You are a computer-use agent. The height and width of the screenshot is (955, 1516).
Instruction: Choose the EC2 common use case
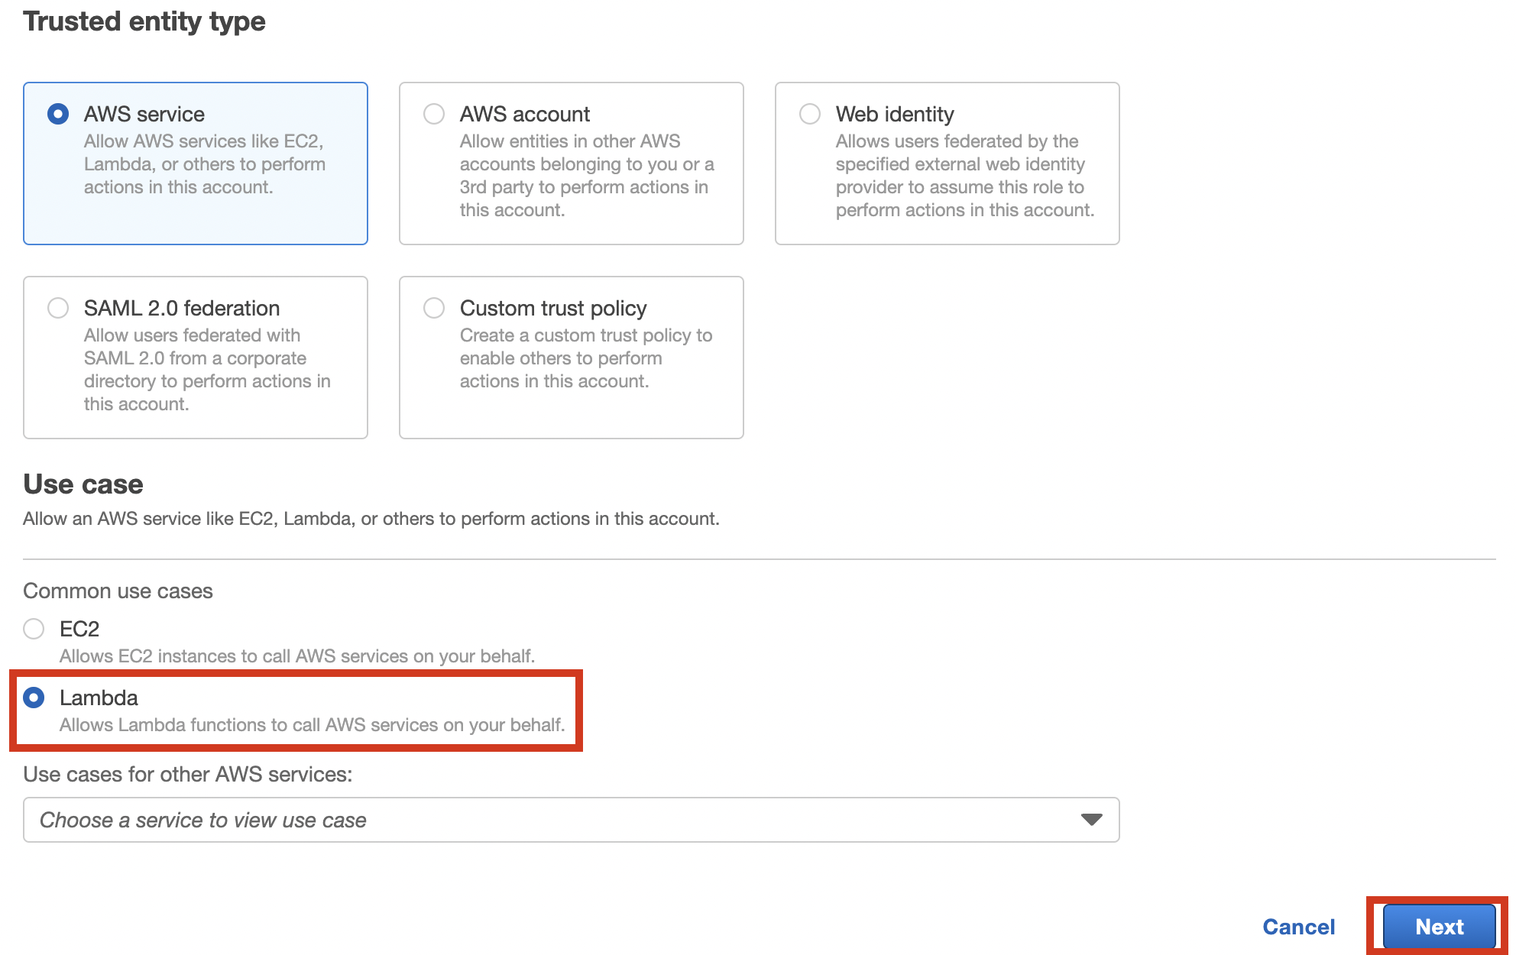click(x=34, y=629)
